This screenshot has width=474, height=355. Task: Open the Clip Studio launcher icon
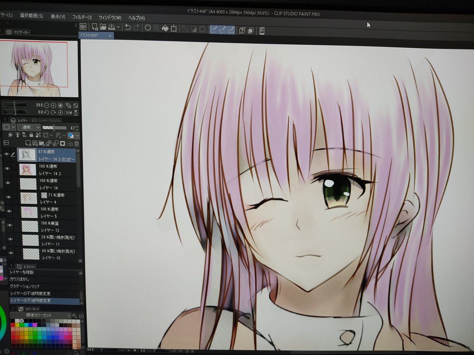point(83,27)
